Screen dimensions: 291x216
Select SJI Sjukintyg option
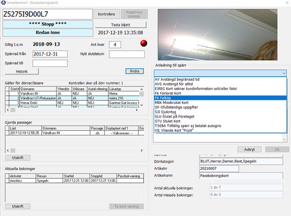tap(220, 112)
